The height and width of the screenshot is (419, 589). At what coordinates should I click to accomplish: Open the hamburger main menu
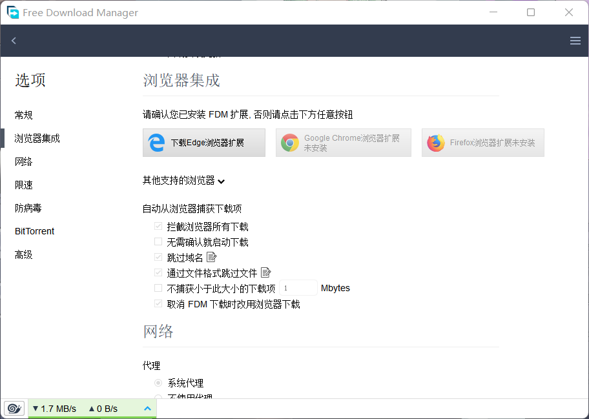(575, 41)
